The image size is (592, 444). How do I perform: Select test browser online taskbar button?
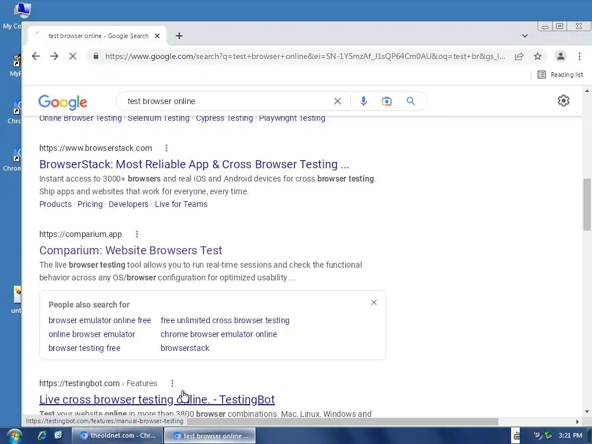point(210,436)
